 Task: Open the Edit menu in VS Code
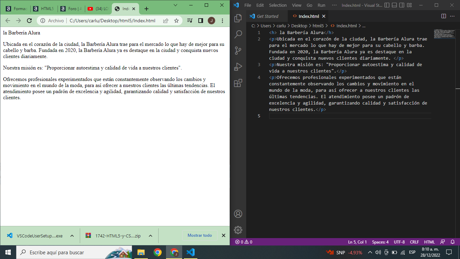[x=260, y=5]
